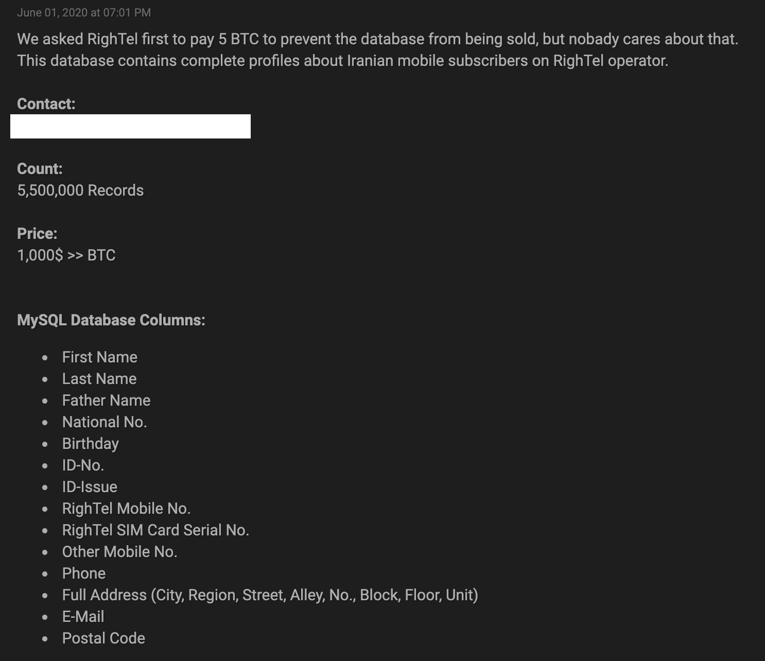This screenshot has width=765, height=661.
Task: Click the redacted white contact box
Action: tap(130, 126)
